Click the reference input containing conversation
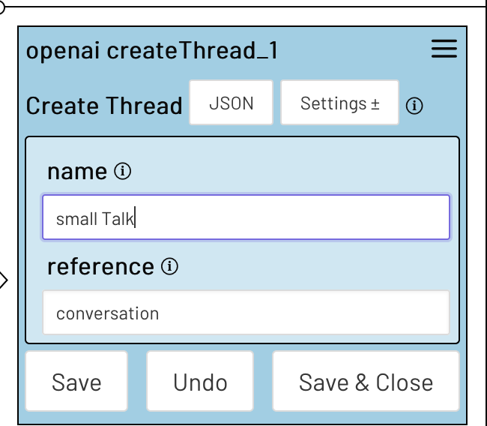Screen dimensions: 487x426 point(246,313)
